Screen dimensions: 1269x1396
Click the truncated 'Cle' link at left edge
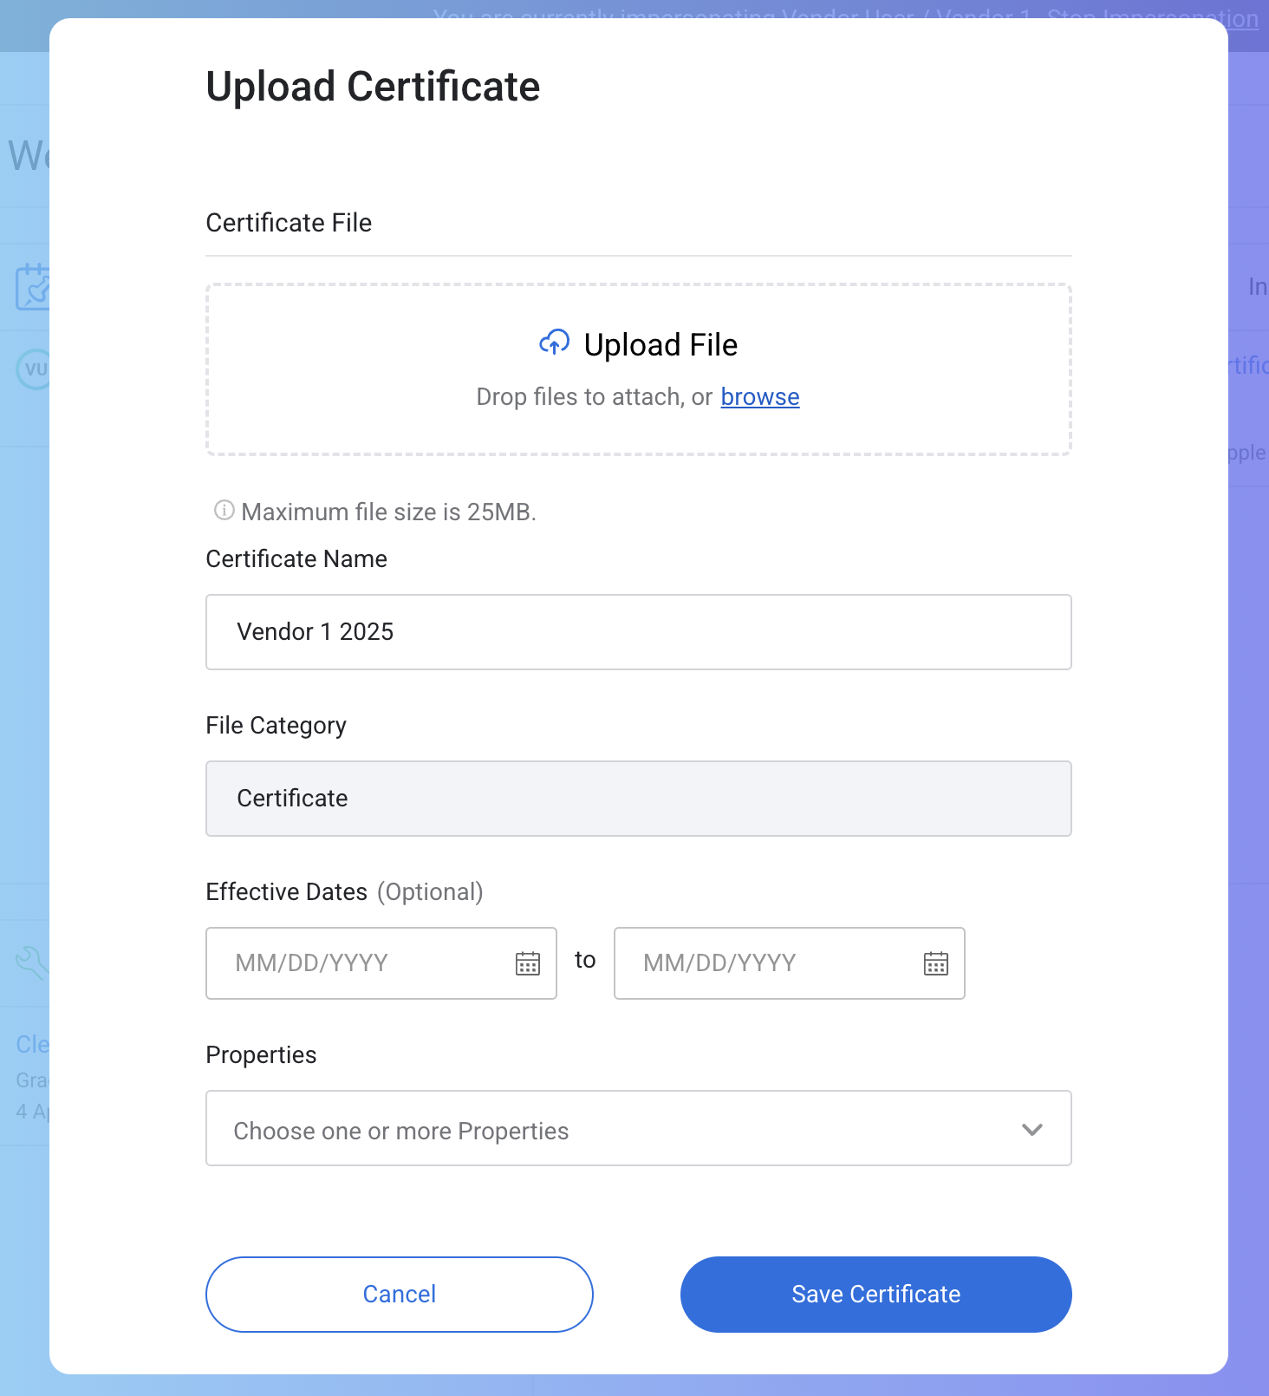[32, 1044]
